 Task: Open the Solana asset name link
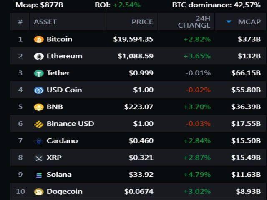pos(59,175)
